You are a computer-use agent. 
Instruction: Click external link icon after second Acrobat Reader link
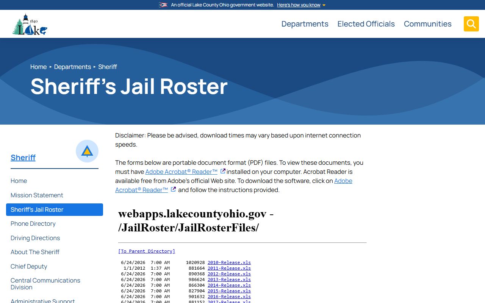[173, 189]
